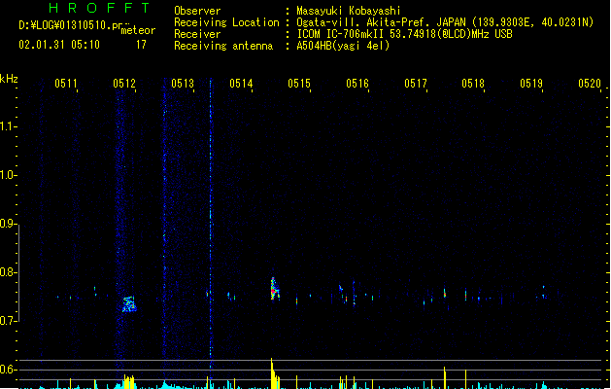Viewport: 611px width, 389px height.
Task: Click the Receiver label
Action: pyautogui.click(x=197, y=34)
